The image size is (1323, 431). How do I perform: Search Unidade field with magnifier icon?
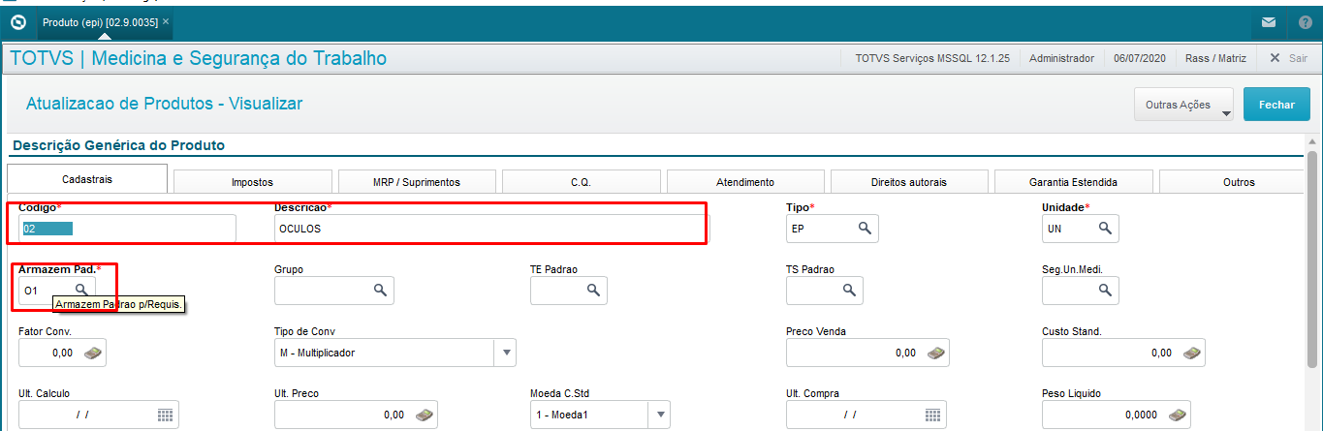coord(1104,229)
